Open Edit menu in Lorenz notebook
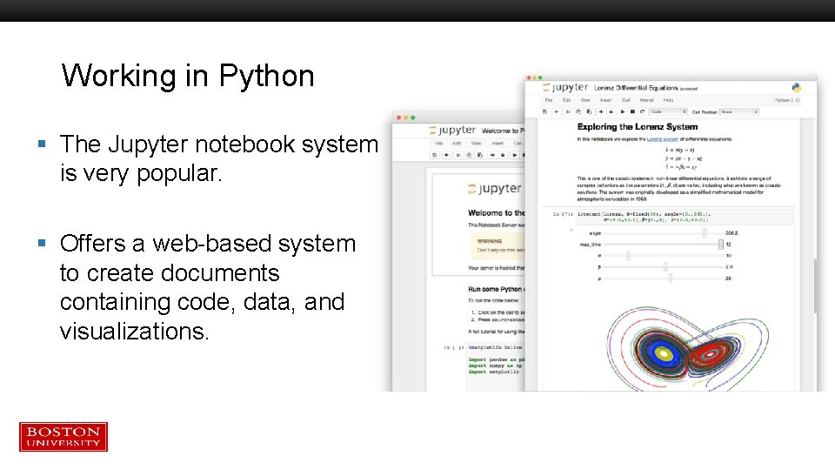The image size is (835, 470). tap(566, 100)
